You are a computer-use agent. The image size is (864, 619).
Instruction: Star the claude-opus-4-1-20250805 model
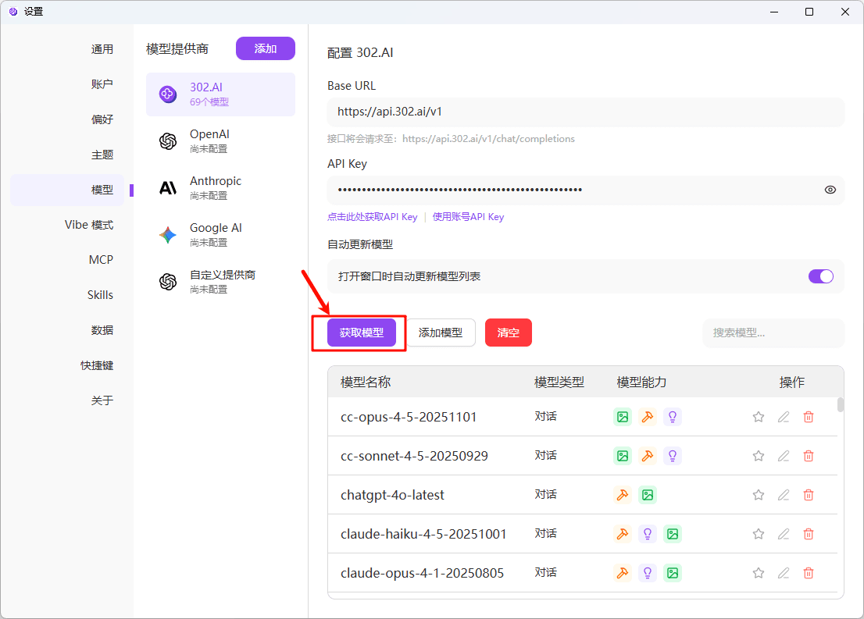[759, 573]
